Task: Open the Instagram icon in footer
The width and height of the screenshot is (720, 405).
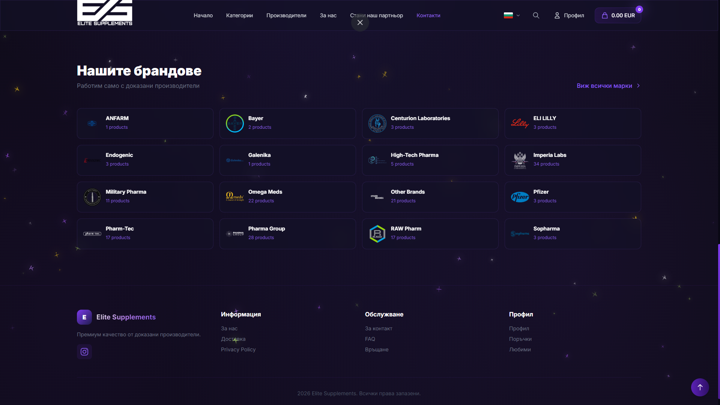Action: click(84, 352)
